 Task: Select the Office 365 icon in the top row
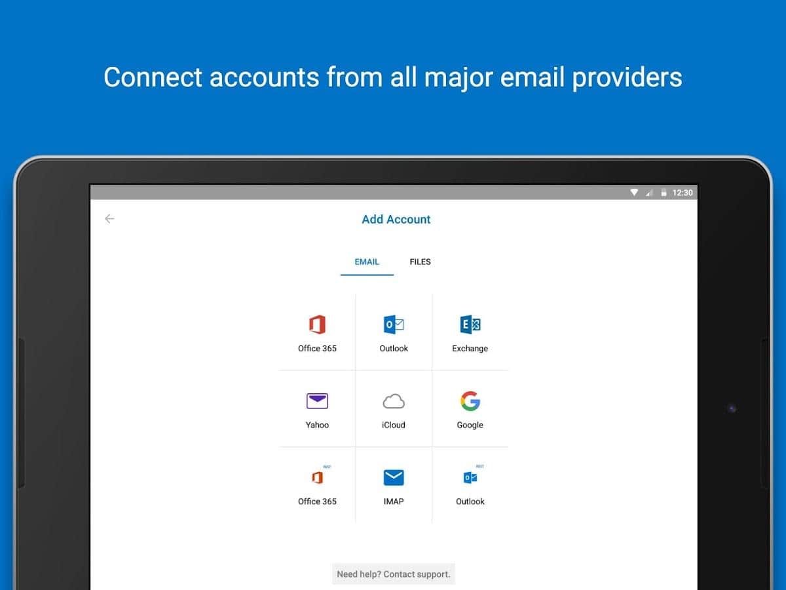(x=317, y=324)
